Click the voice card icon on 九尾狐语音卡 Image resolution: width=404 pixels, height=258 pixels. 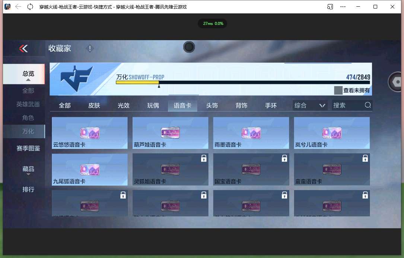click(x=90, y=170)
